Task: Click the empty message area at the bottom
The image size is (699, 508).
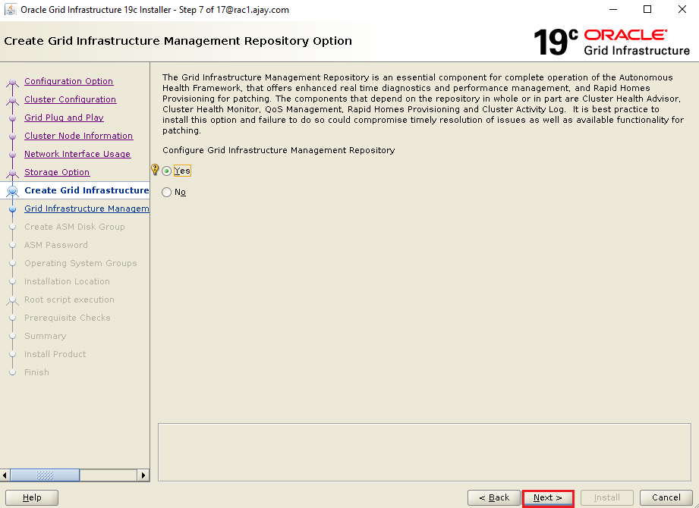Action: pyautogui.click(x=424, y=452)
